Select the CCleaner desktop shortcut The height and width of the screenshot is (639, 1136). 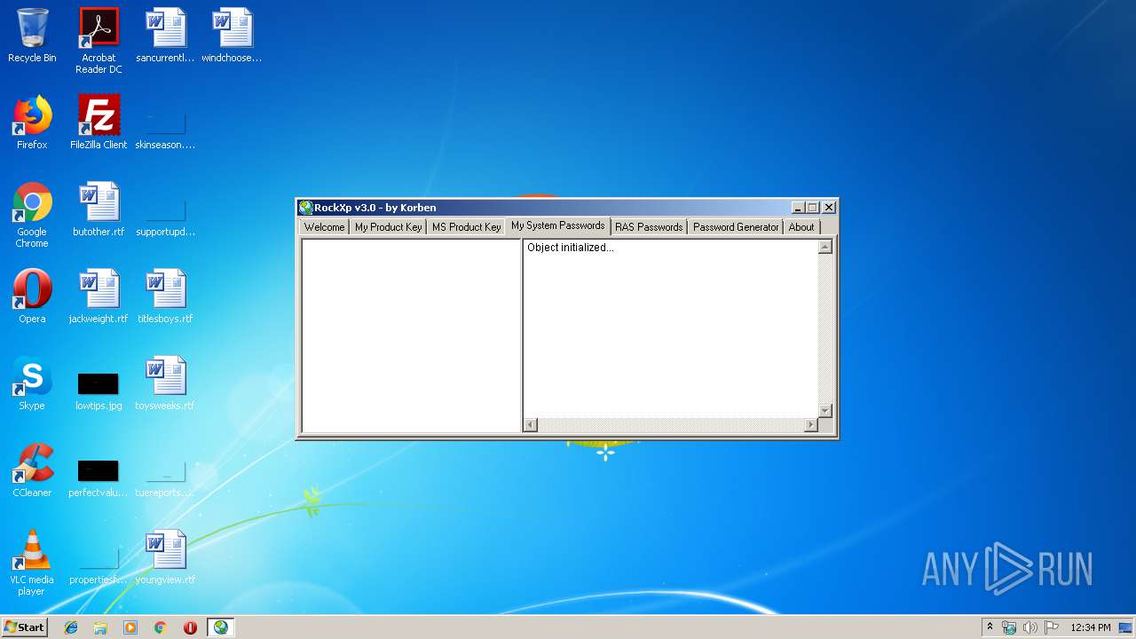point(32,470)
